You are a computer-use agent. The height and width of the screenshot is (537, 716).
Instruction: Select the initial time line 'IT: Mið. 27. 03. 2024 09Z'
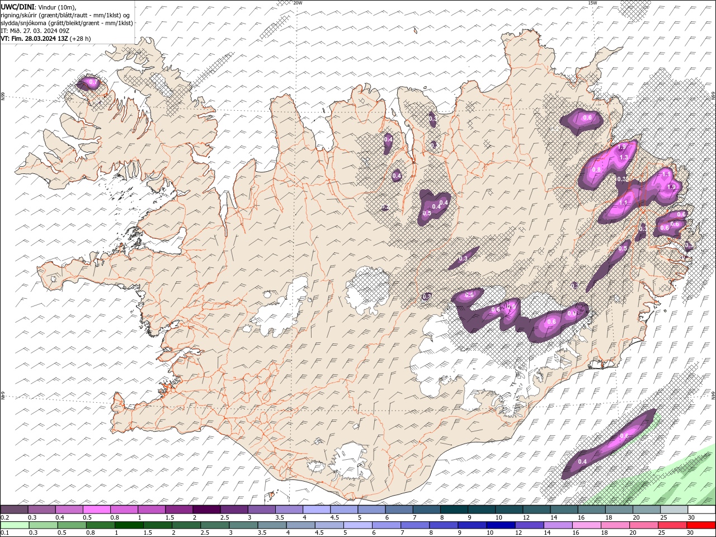click(35, 31)
